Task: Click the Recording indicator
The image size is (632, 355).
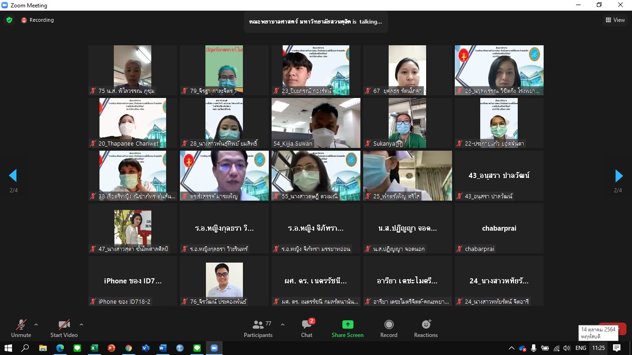Action: tap(37, 20)
